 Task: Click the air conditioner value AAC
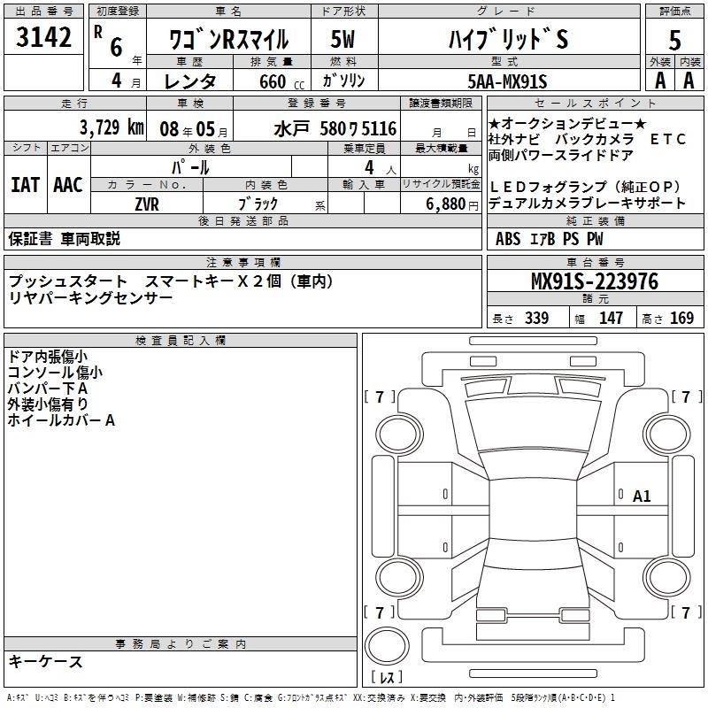pyautogui.click(x=68, y=185)
